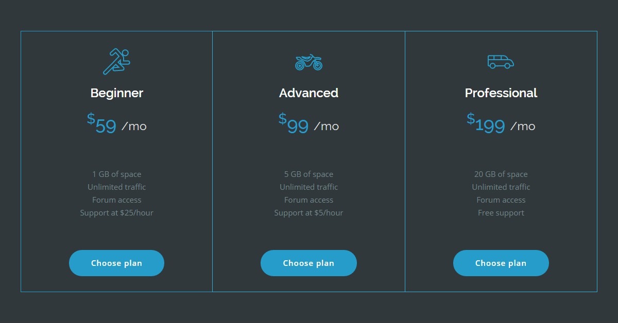Click the $199 /mo price

click(x=501, y=124)
